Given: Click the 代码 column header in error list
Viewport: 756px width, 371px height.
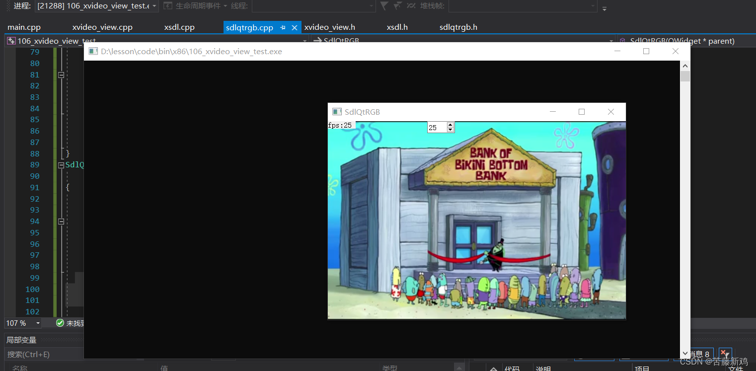Looking at the screenshot, I should [512, 369].
